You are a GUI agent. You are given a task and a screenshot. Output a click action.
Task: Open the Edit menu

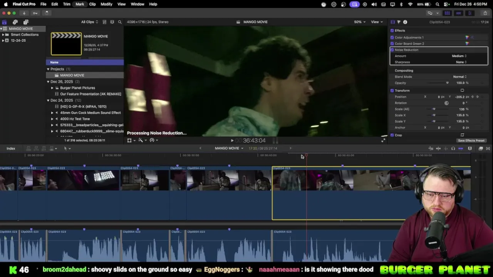click(x=55, y=4)
